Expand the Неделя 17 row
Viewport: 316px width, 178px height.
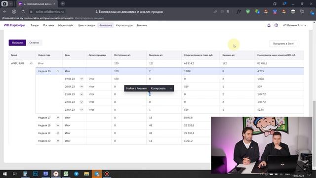click(x=58, y=118)
